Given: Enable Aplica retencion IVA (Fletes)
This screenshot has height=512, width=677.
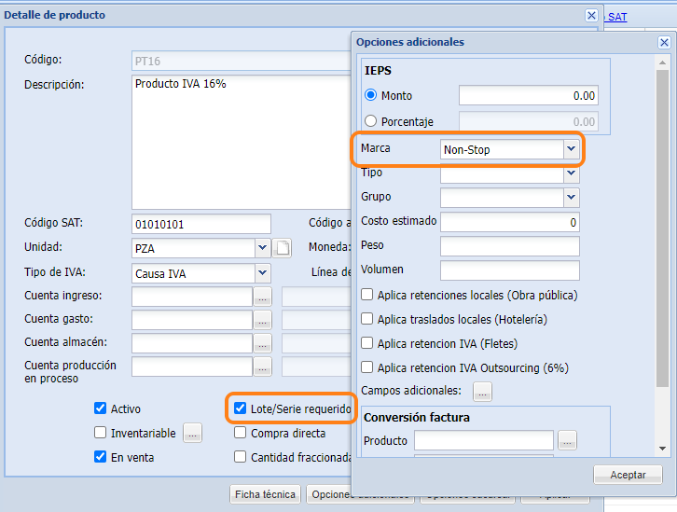Looking at the screenshot, I should (x=367, y=343).
